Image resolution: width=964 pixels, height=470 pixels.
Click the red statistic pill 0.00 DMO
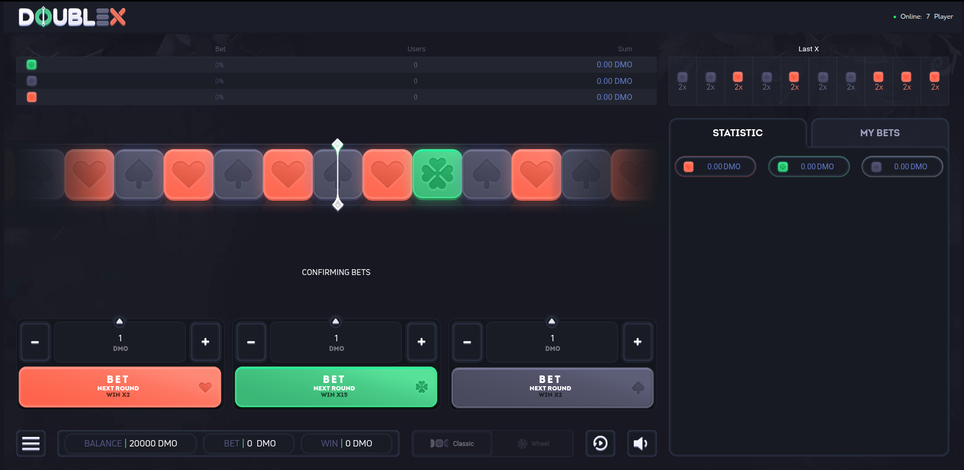pyautogui.click(x=715, y=167)
